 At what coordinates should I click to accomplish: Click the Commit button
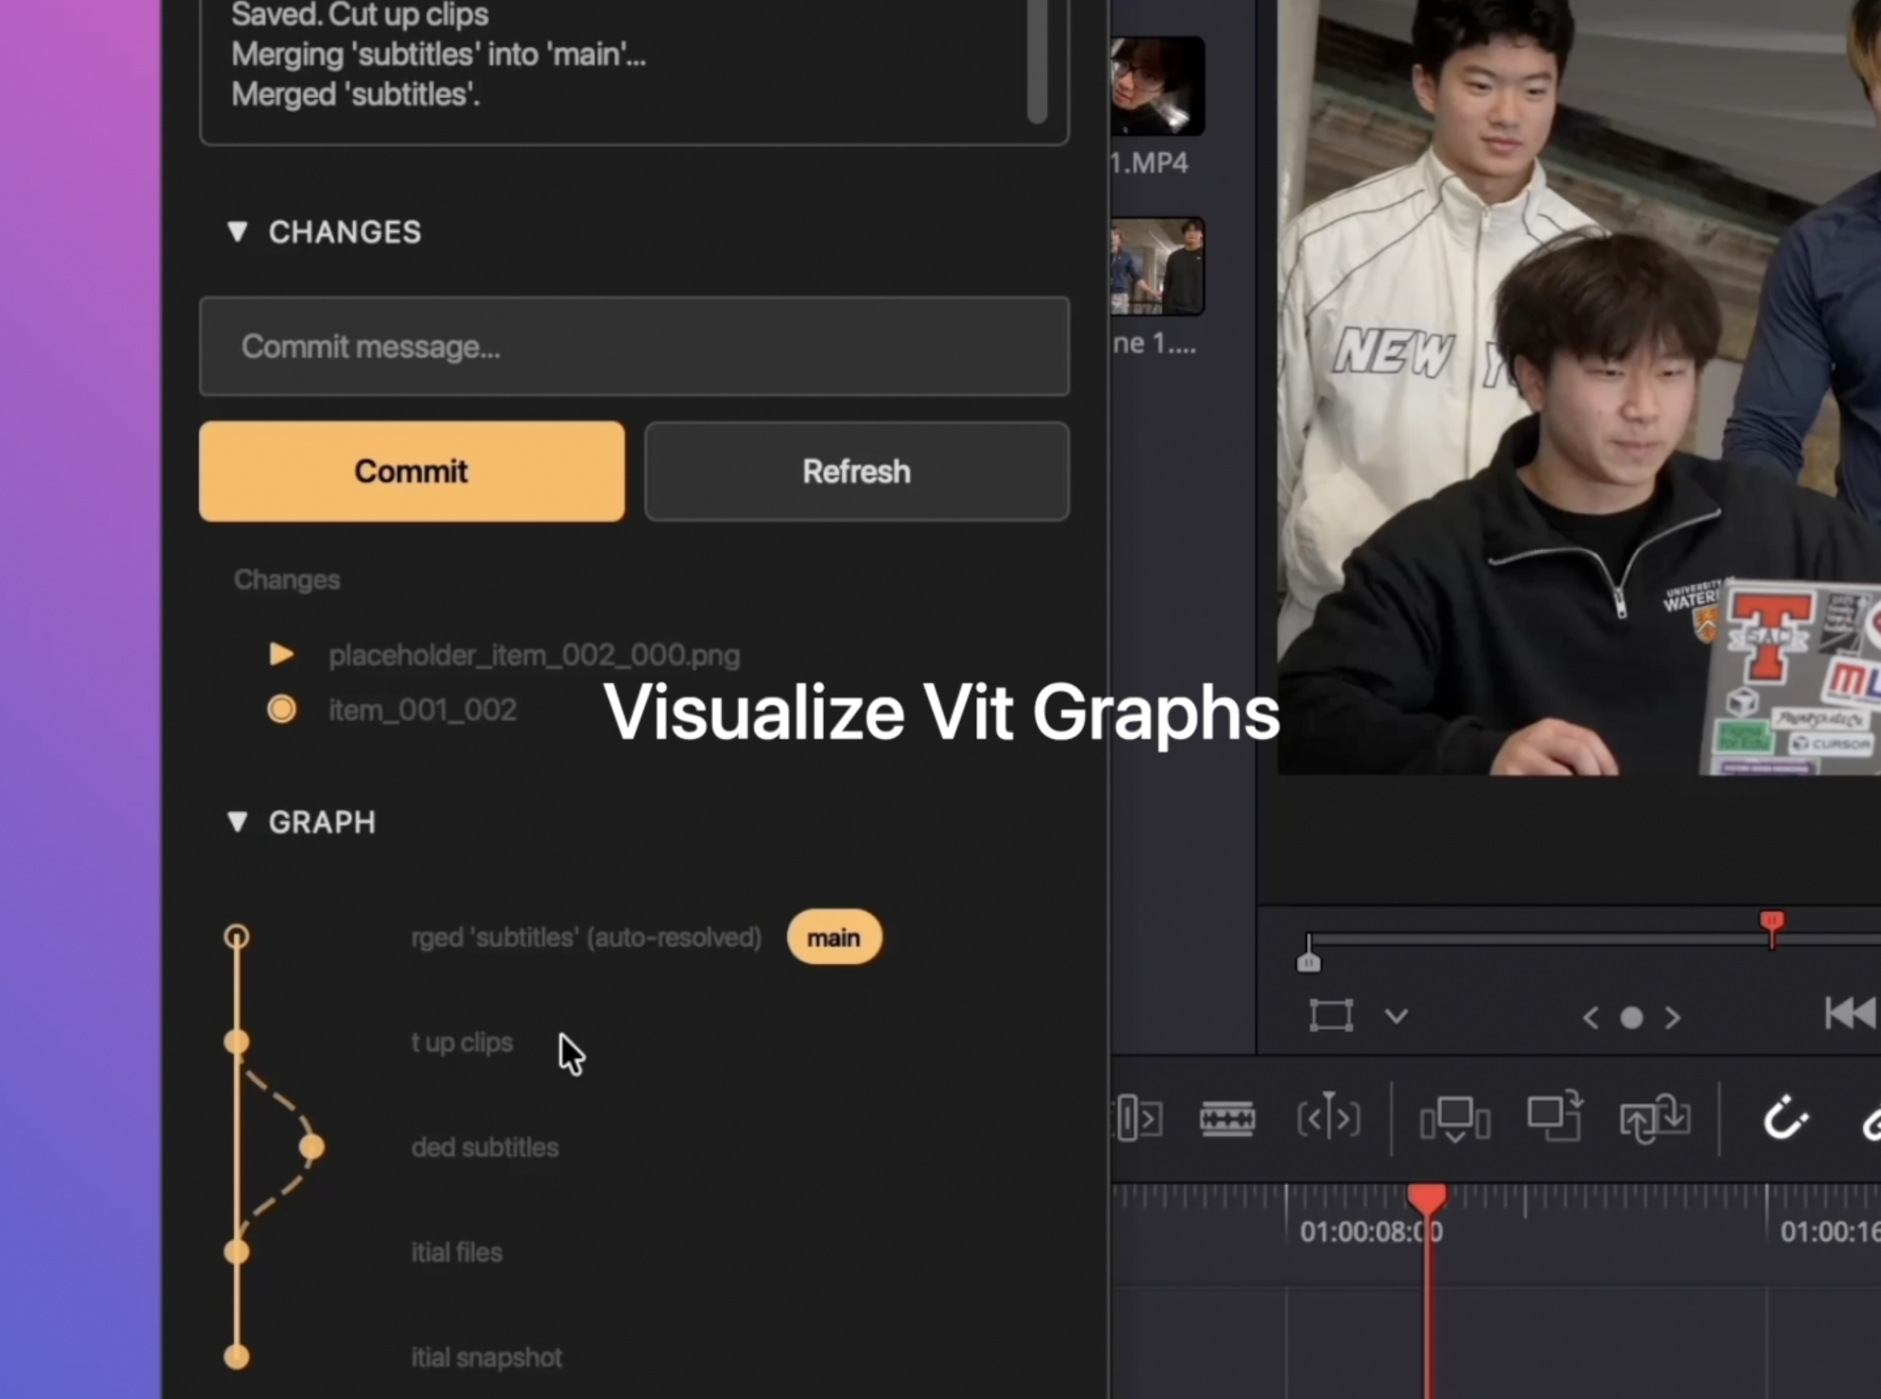click(x=412, y=472)
